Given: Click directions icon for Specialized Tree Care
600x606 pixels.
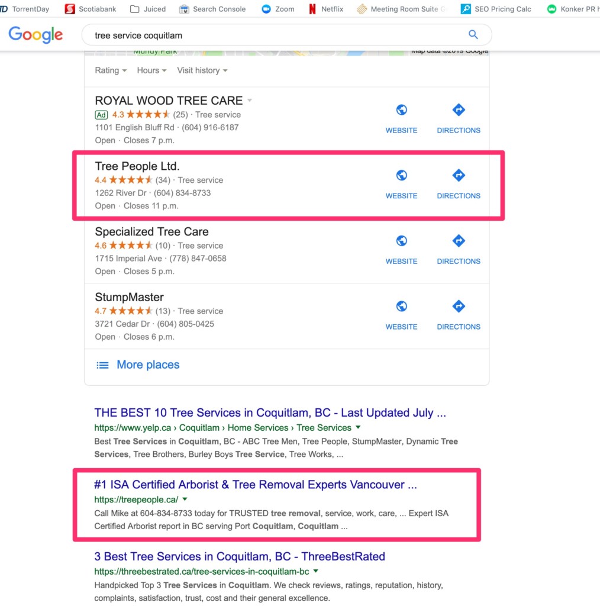Looking at the screenshot, I should pyautogui.click(x=459, y=241).
